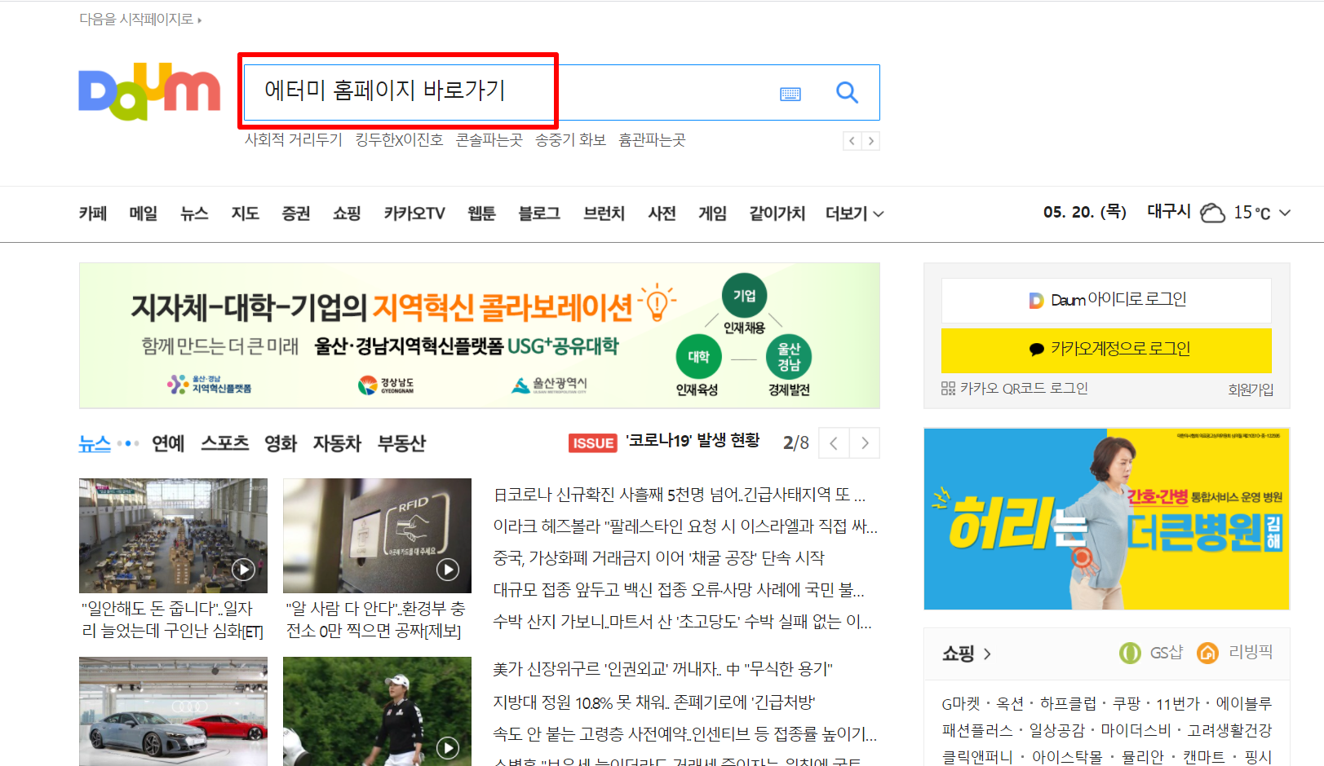
Task: Open headline 지방대 정원 10.8% 못 채워
Action: coord(654,702)
